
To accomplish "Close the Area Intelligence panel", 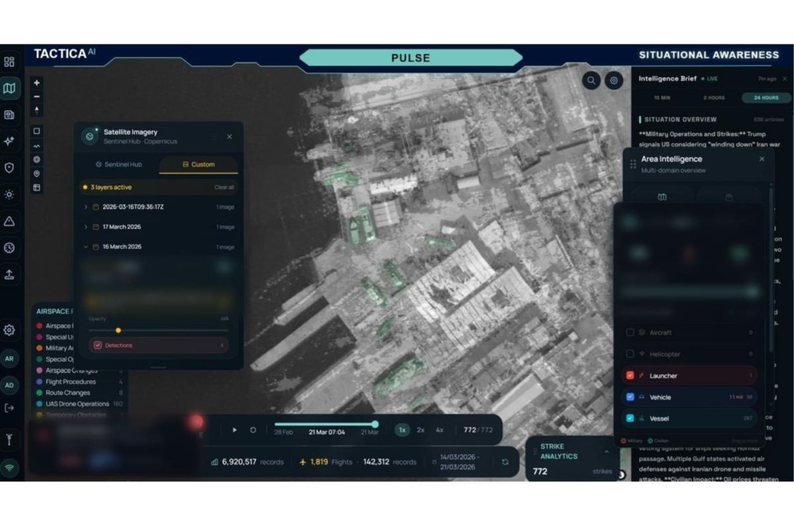I will [762, 159].
